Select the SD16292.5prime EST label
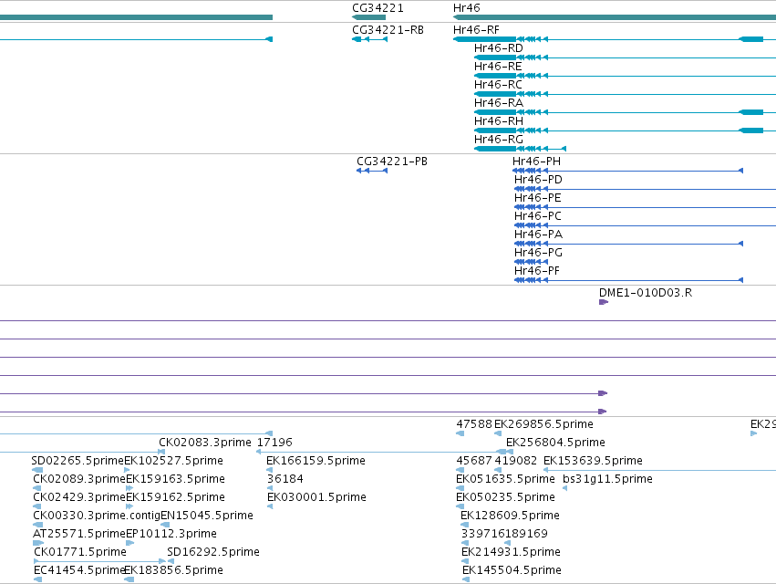Viewport: 776px width, 584px height. point(213,552)
